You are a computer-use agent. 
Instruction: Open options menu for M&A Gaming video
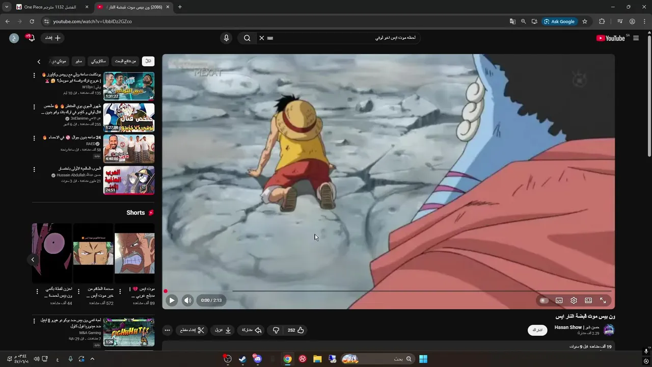point(35,321)
